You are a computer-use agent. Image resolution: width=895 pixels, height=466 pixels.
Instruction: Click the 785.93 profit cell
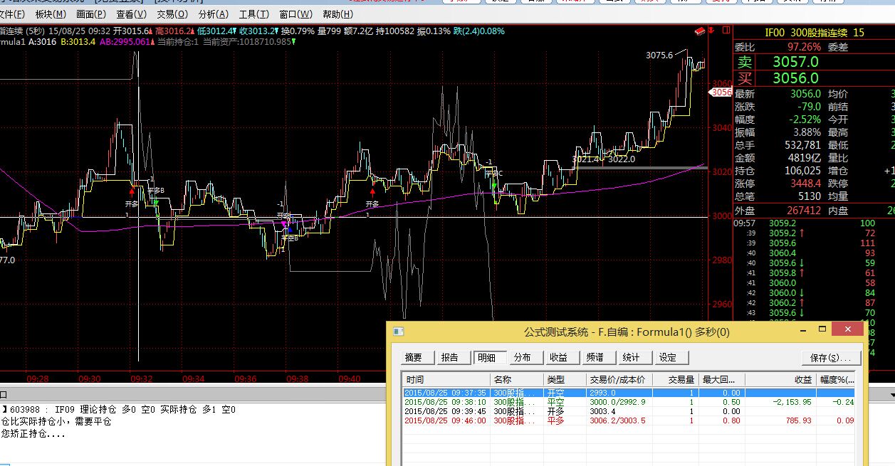coord(798,420)
